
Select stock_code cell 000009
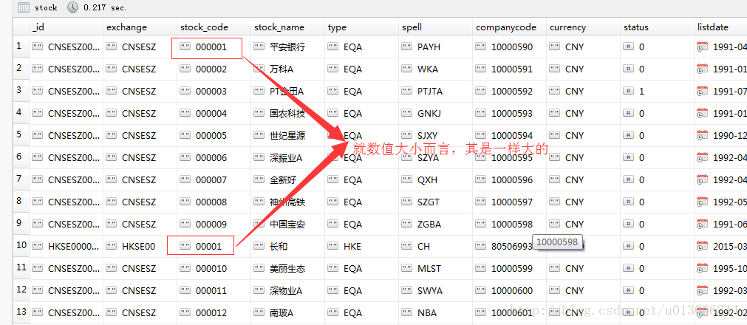pyautogui.click(x=214, y=224)
